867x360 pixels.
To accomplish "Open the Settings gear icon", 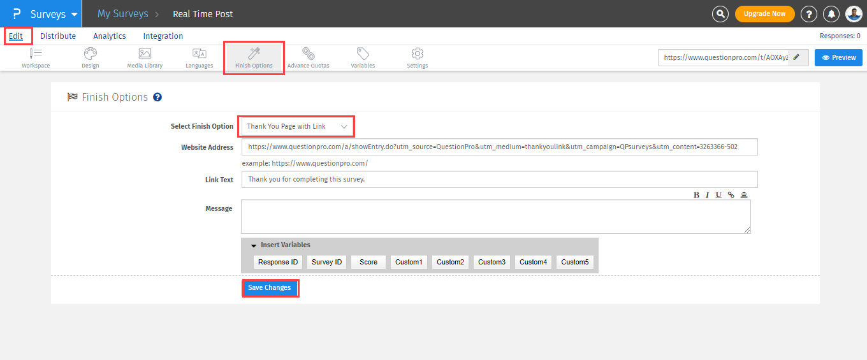I will click(x=418, y=54).
